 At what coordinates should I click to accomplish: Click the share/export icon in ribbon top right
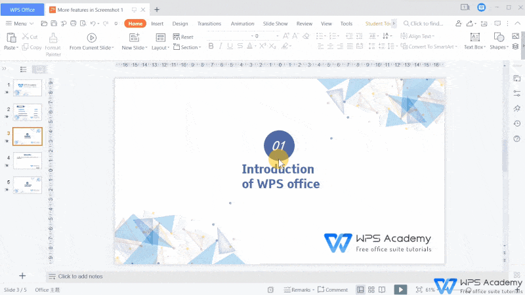470,23
